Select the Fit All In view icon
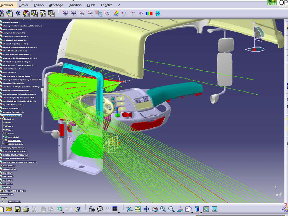 point(138,209)
